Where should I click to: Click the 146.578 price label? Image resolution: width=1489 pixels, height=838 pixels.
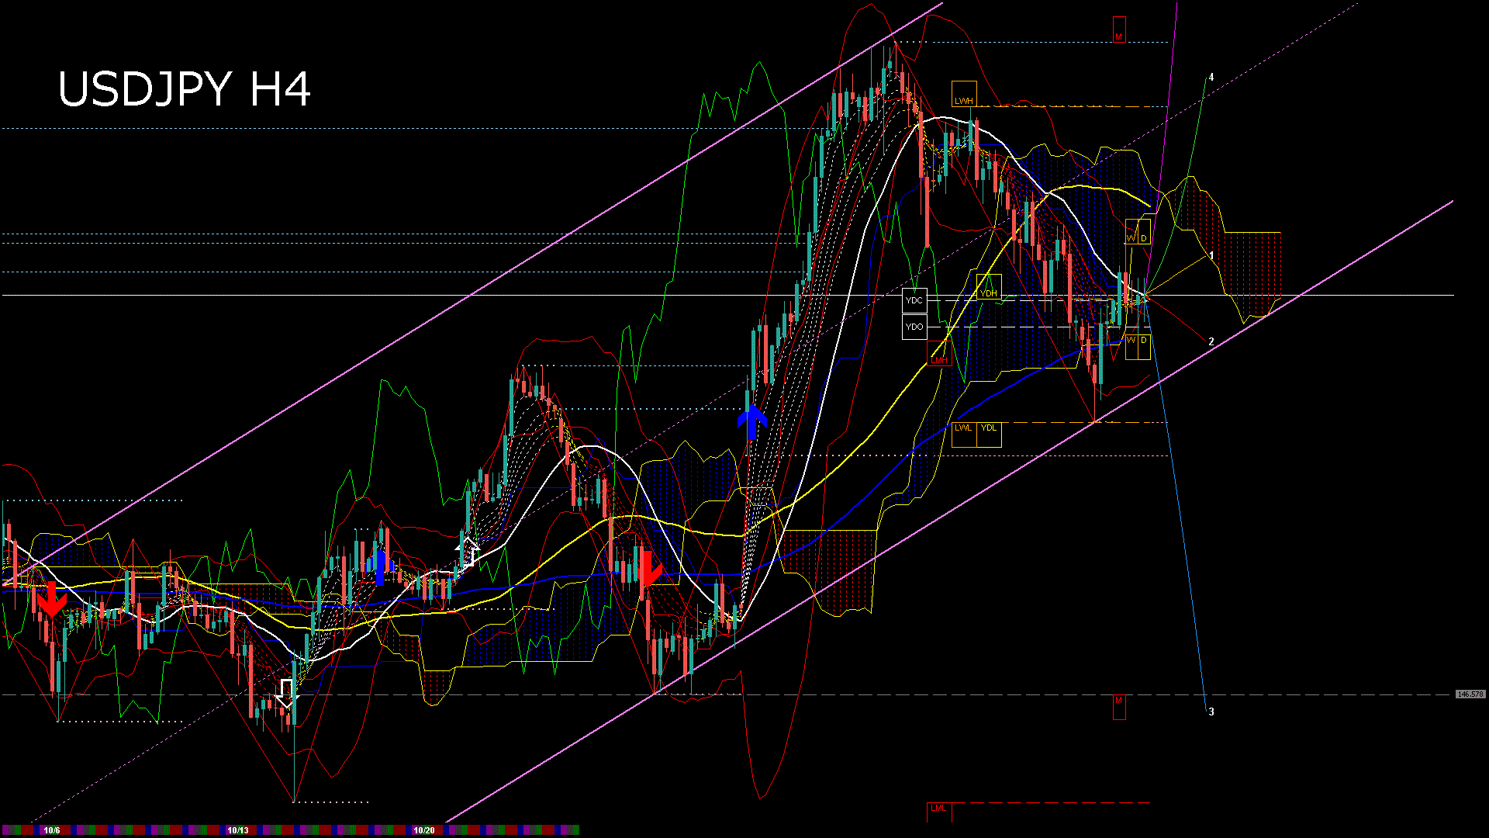pyautogui.click(x=1470, y=694)
